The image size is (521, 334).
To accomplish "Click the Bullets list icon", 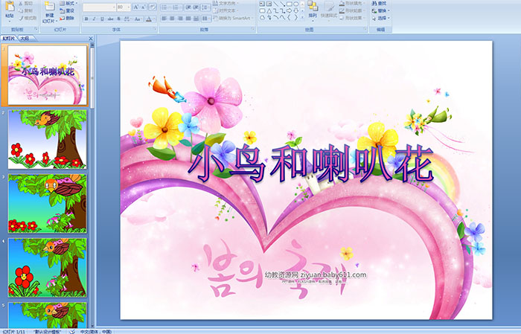I will pyautogui.click(x=164, y=7).
